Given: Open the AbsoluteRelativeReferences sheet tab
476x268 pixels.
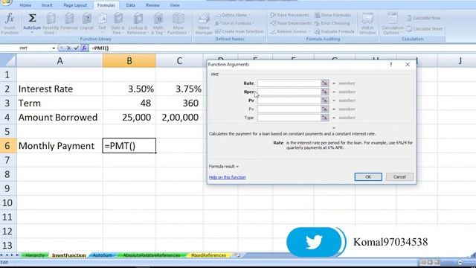Looking at the screenshot, I should coord(151,255).
